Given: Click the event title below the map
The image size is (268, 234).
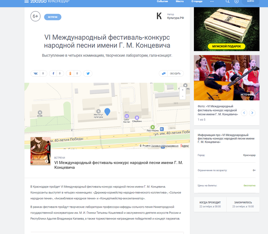Looking at the screenshot, I should 119,165.
